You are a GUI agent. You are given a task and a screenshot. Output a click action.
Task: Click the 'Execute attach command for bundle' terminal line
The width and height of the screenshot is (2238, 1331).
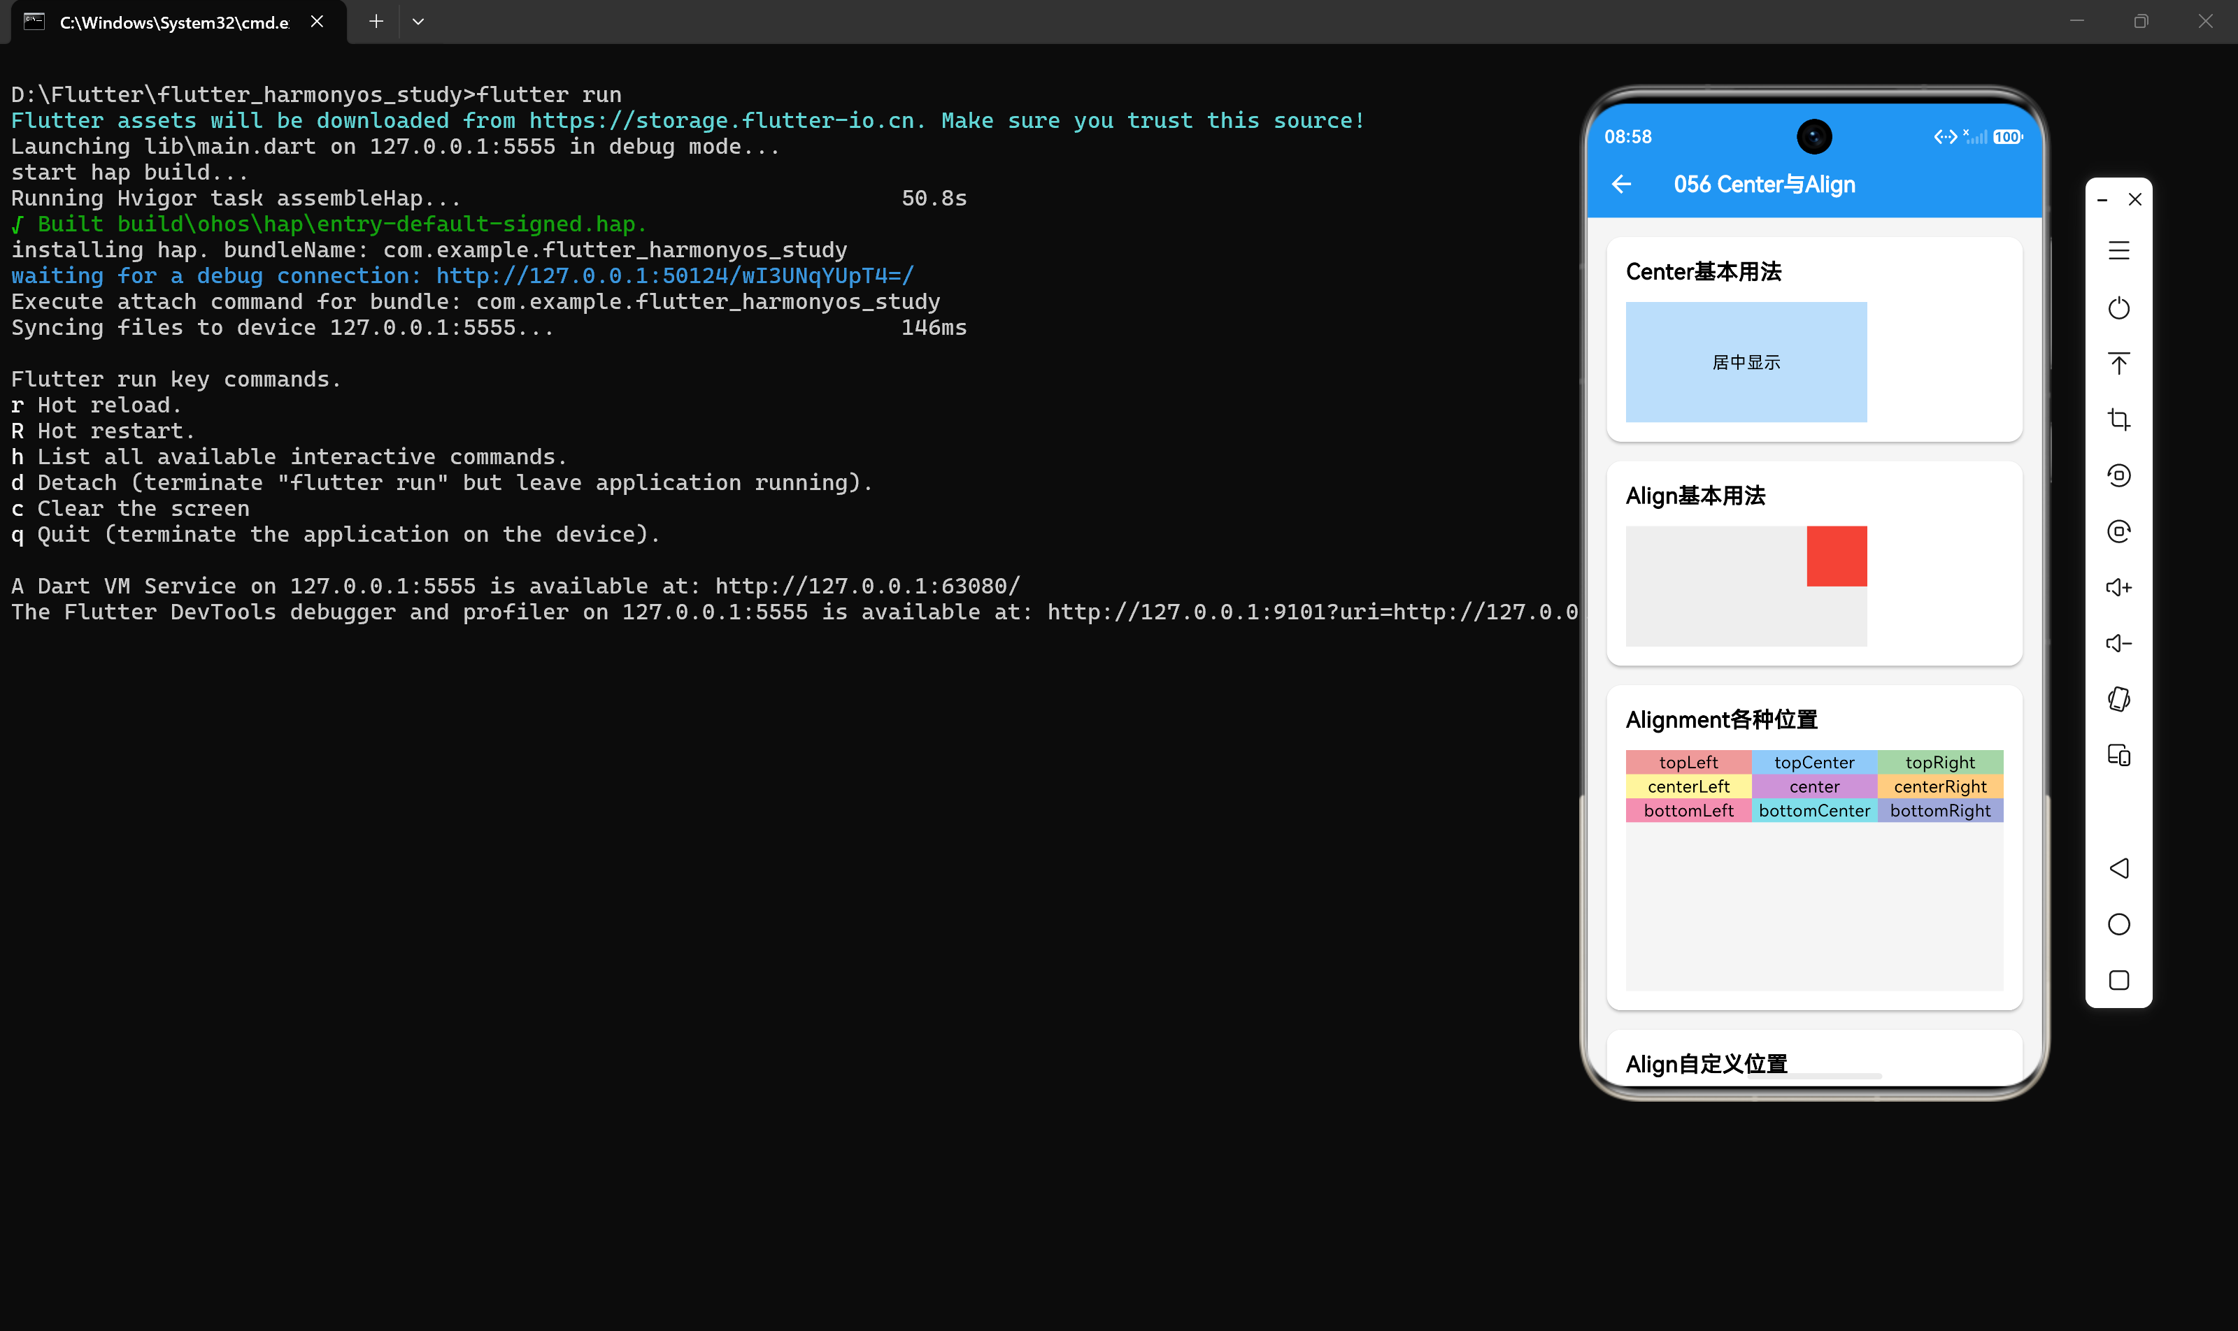[476, 302]
